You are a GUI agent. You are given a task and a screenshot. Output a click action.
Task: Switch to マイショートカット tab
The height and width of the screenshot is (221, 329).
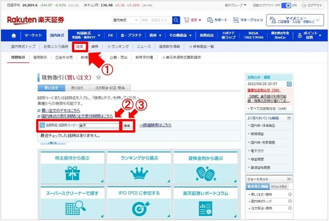pos(279,186)
